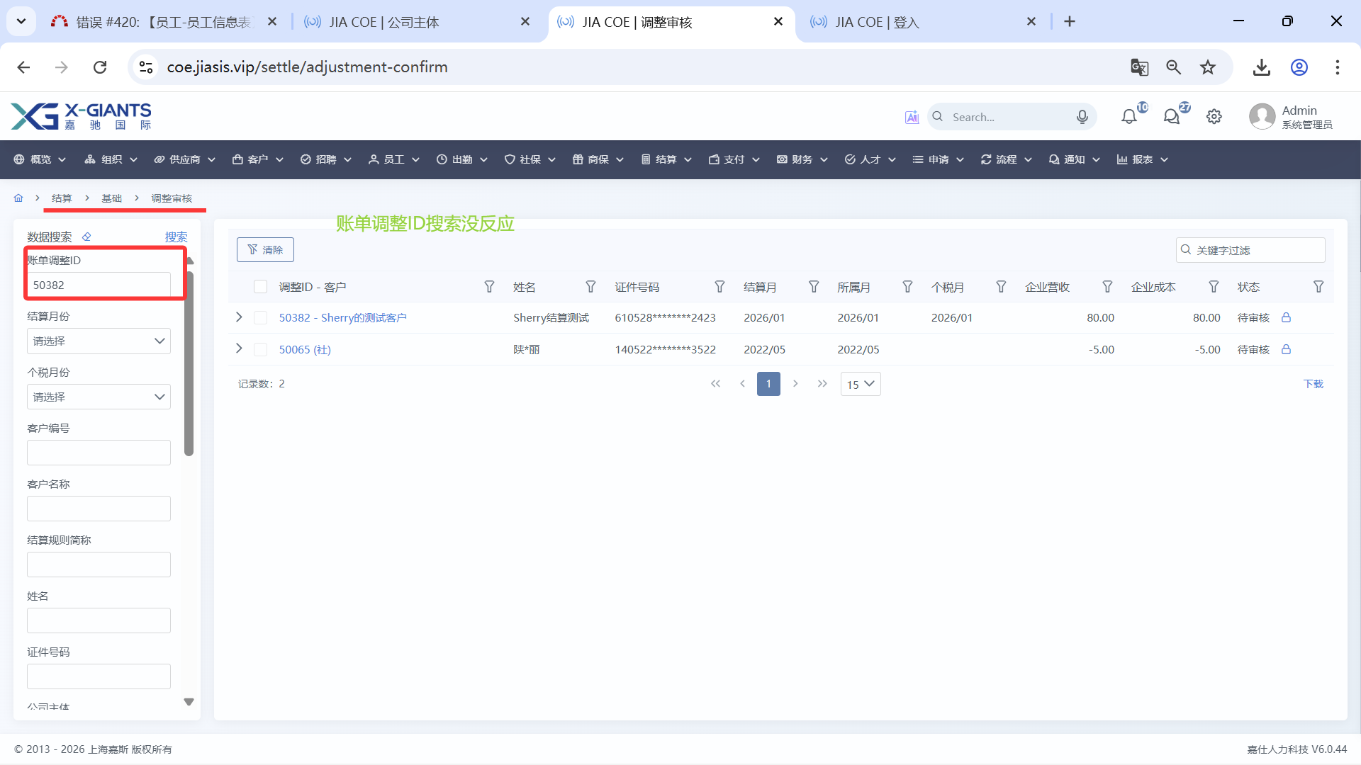This screenshot has height=765, width=1361.
Task: Open the 员工 navigation menu
Action: (x=393, y=159)
